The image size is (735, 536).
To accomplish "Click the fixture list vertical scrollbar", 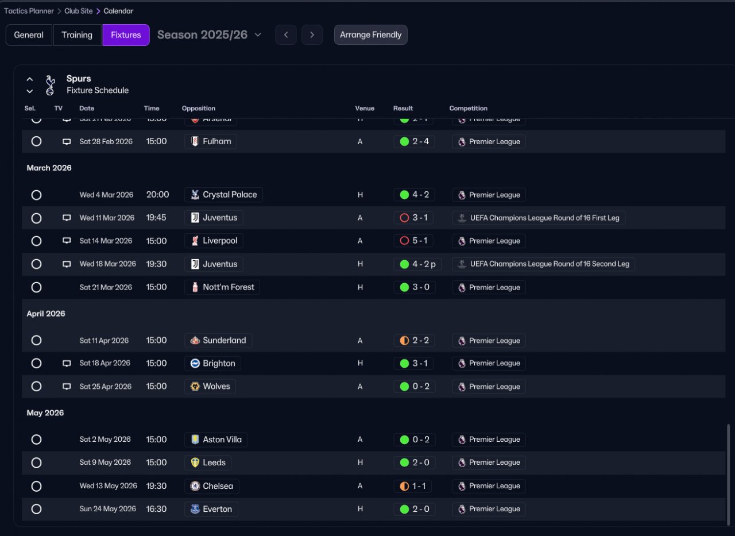I will pyautogui.click(x=729, y=472).
